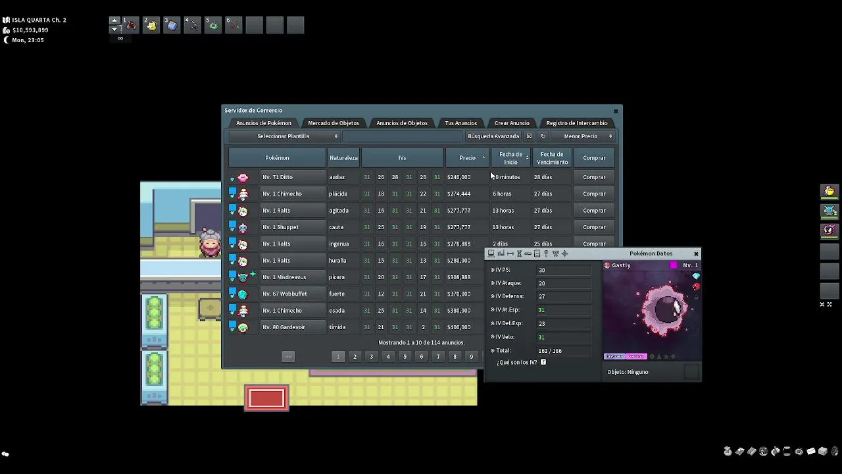Image resolution: width=842 pixels, height=474 pixels.
Task: Click the document icon in Pokémon Datos toolbar
Action: tap(537, 253)
